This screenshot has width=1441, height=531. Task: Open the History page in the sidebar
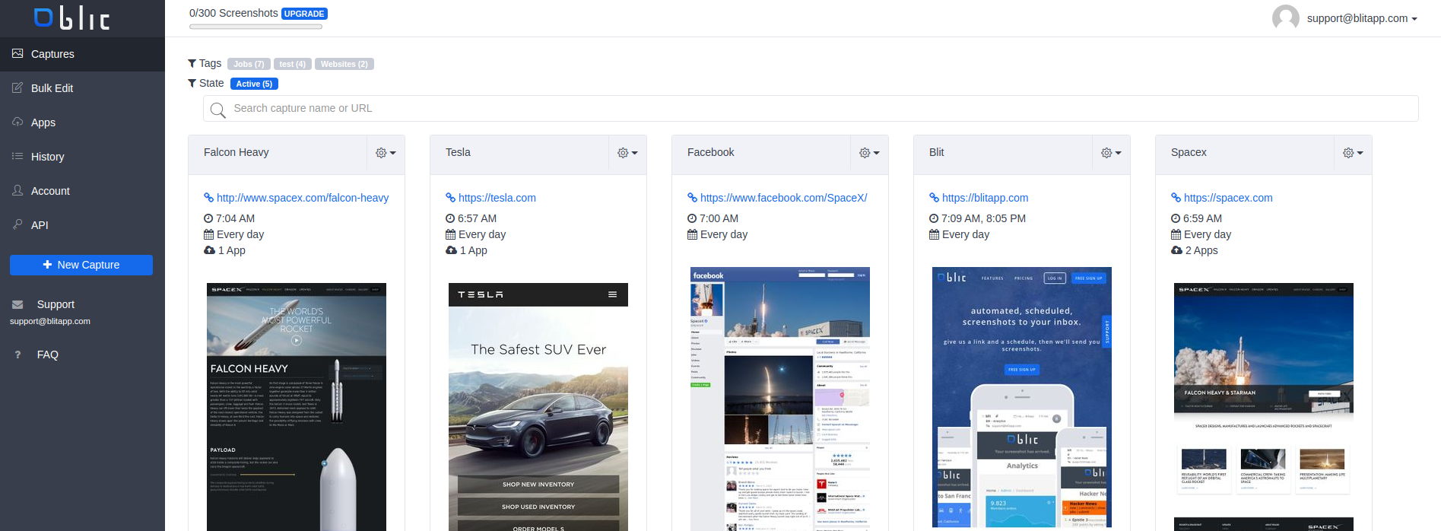pos(47,157)
